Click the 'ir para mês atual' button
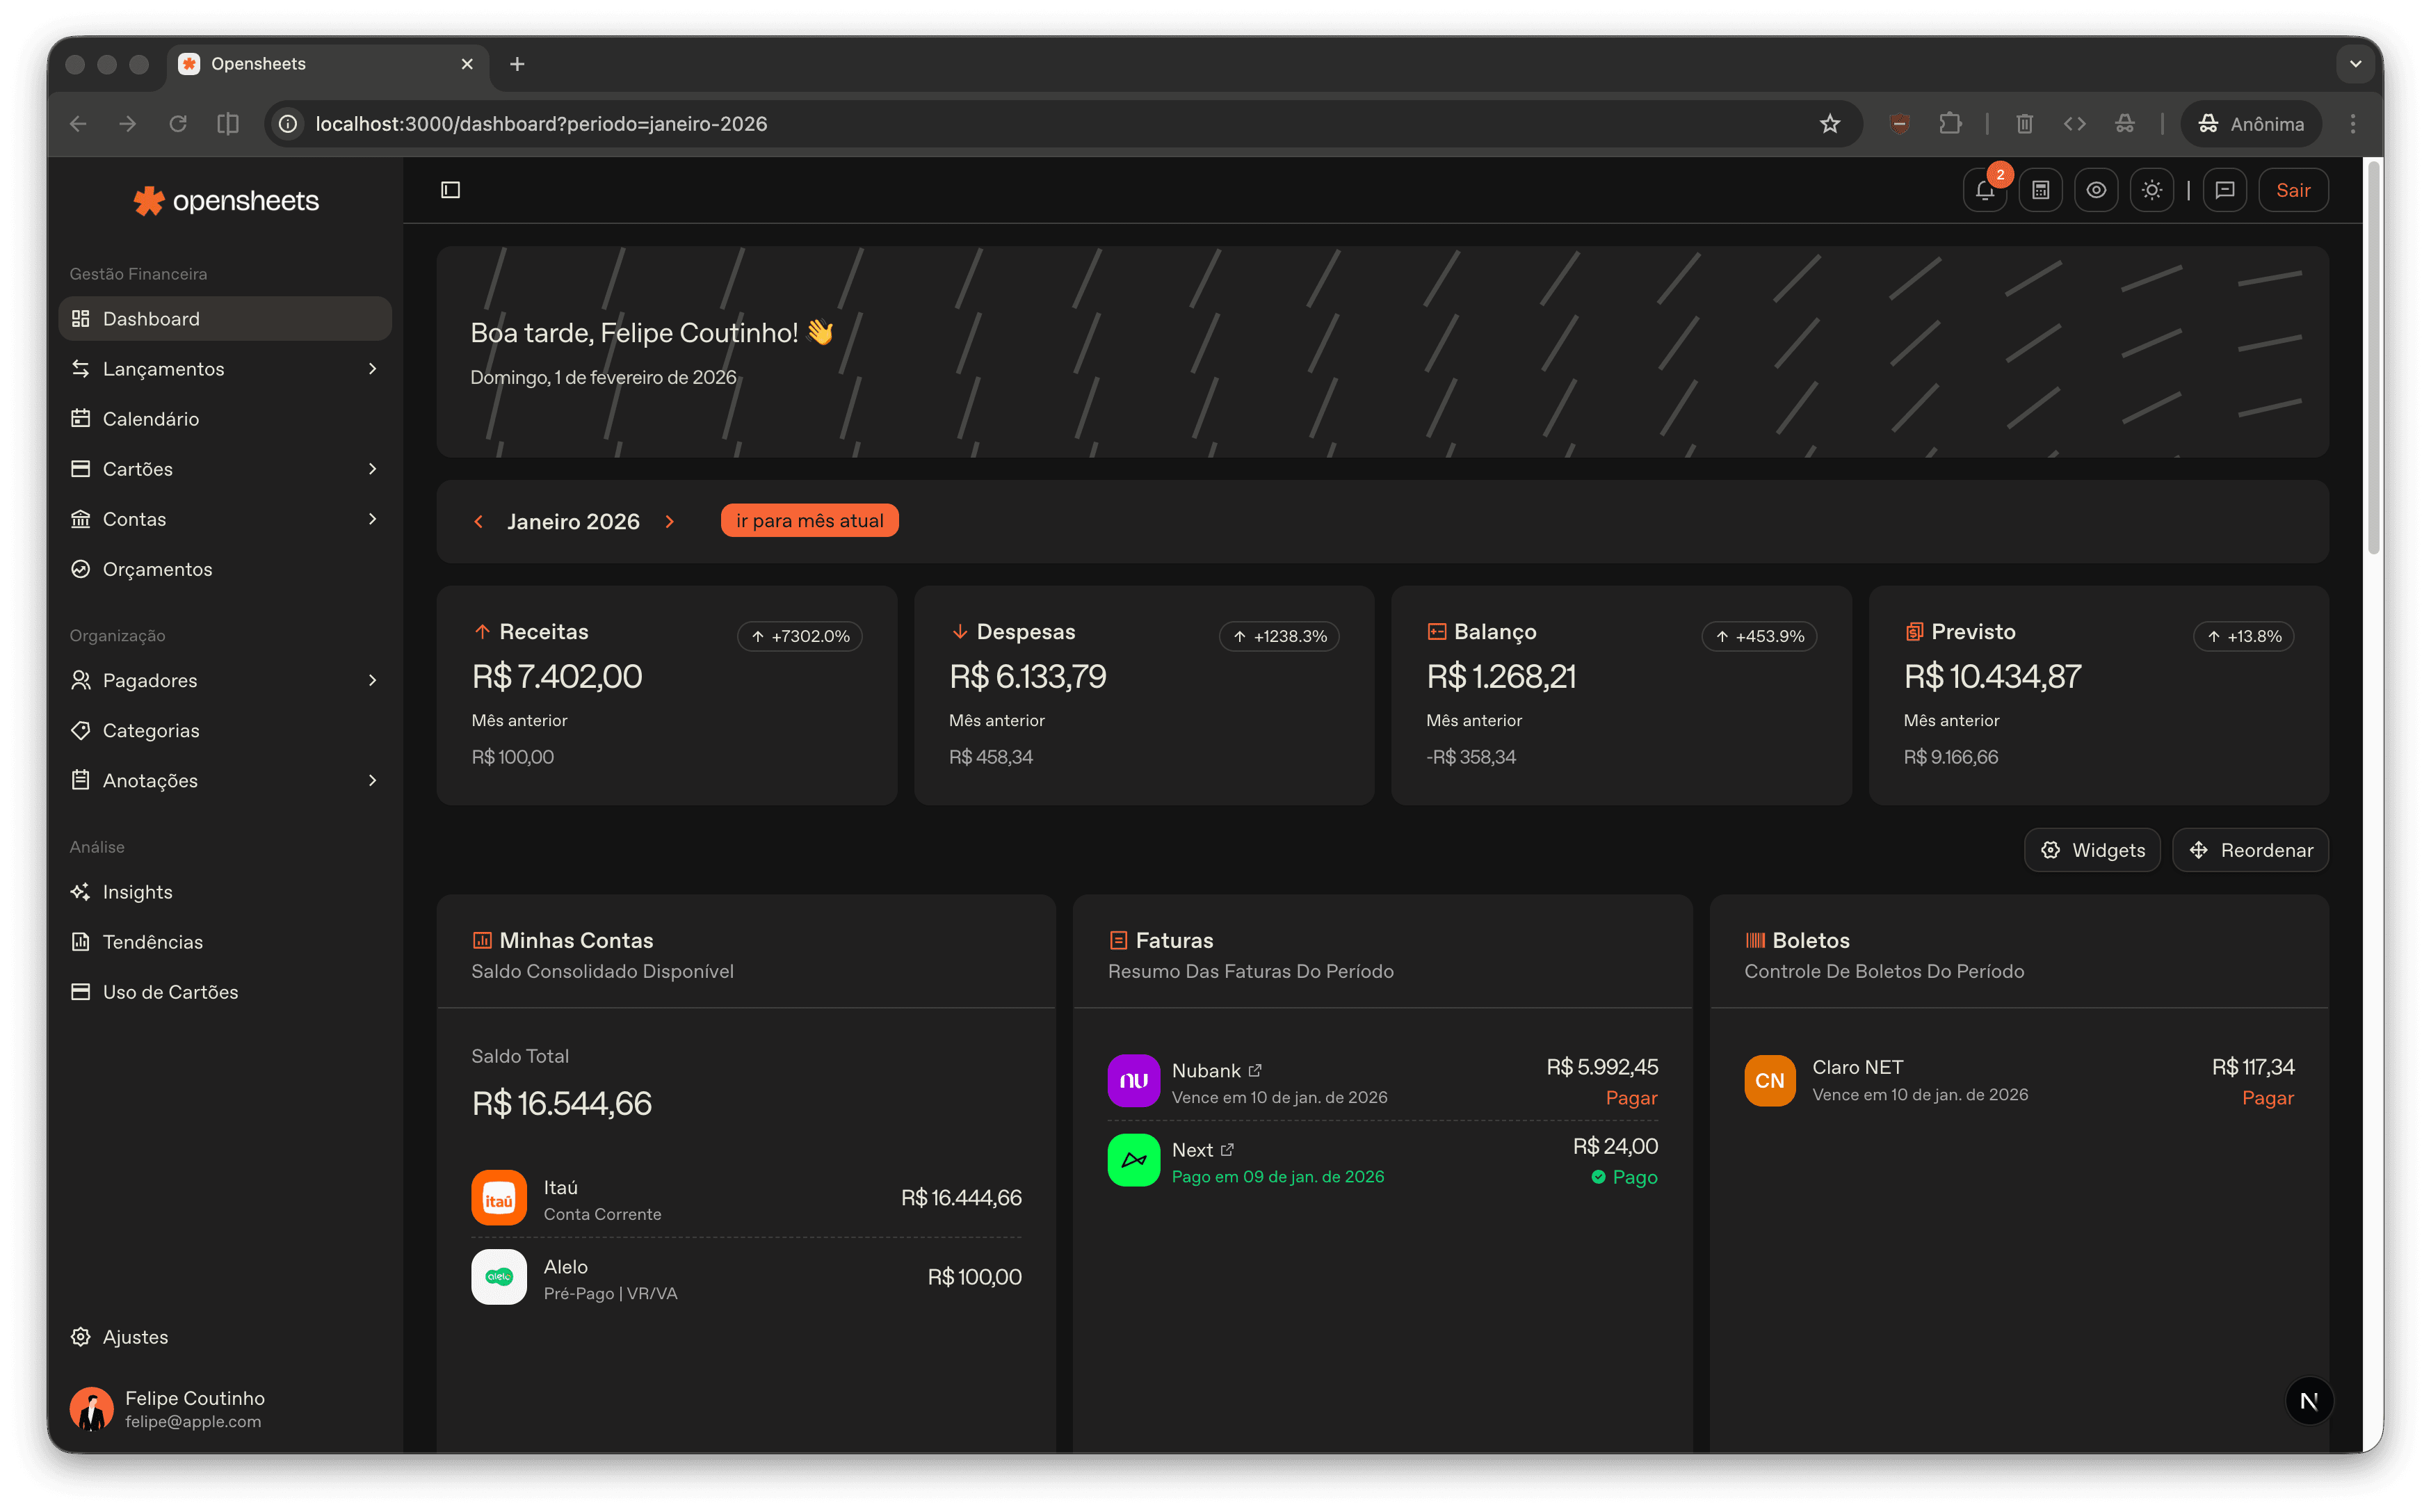The width and height of the screenshot is (2431, 1512). [809, 520]
